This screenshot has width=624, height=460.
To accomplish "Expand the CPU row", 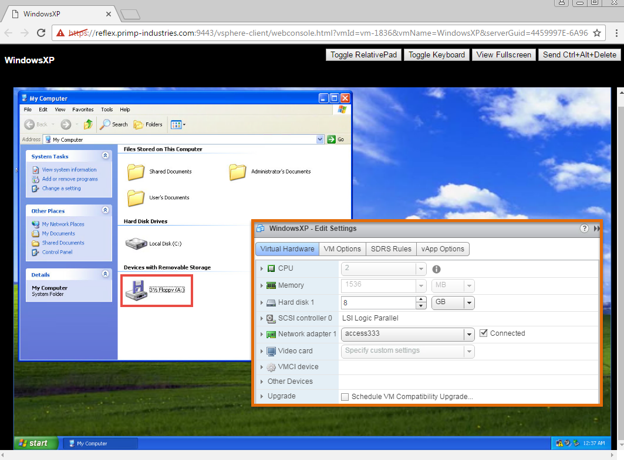I will pos(261,268).
